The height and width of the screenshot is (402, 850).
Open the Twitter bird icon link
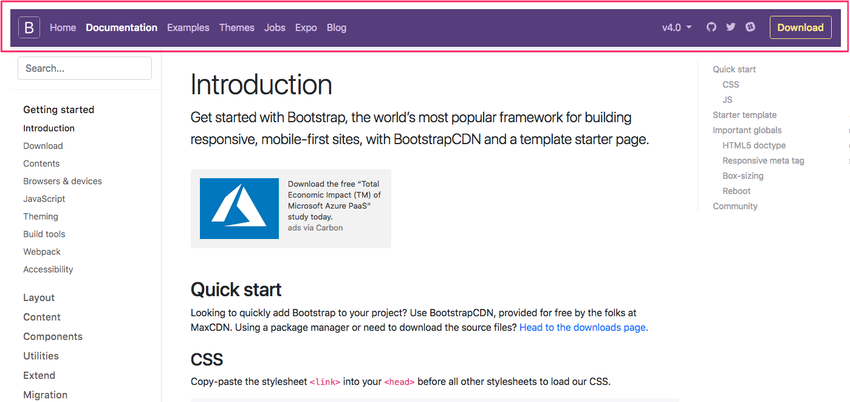[x=731, y=27]
